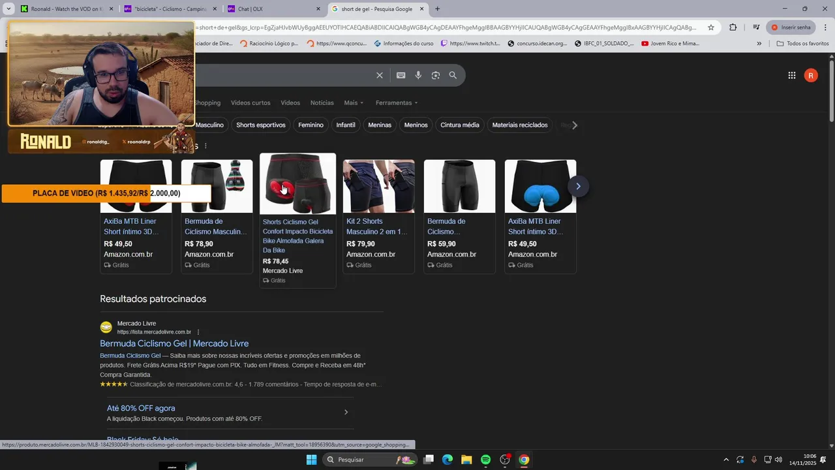
Task: Open Bermuda de Ciclismo Masculin R$ 78,90 listing
Action: 215,227
